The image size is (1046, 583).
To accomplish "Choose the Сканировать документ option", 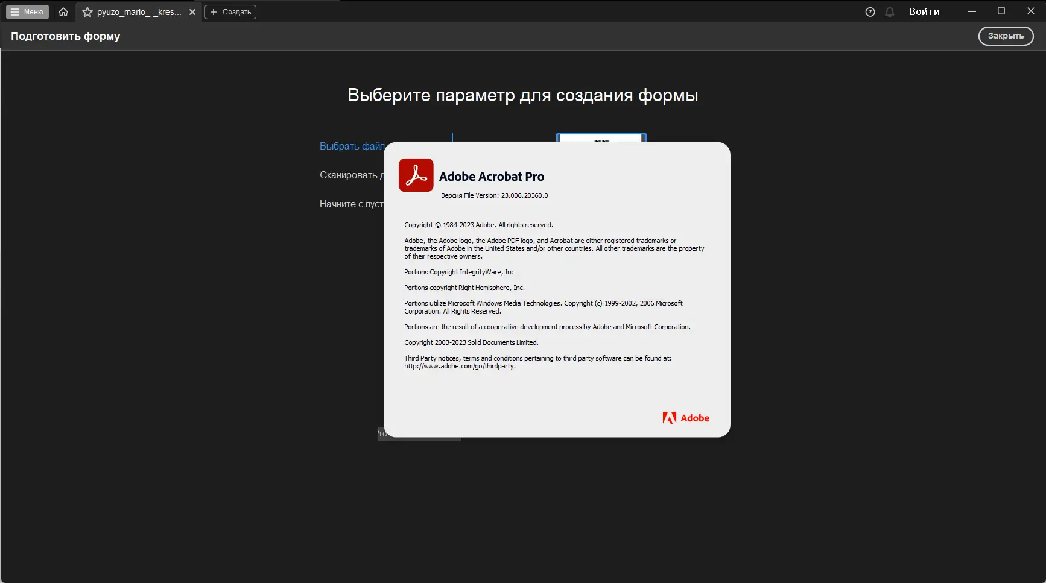I will 352,175.
